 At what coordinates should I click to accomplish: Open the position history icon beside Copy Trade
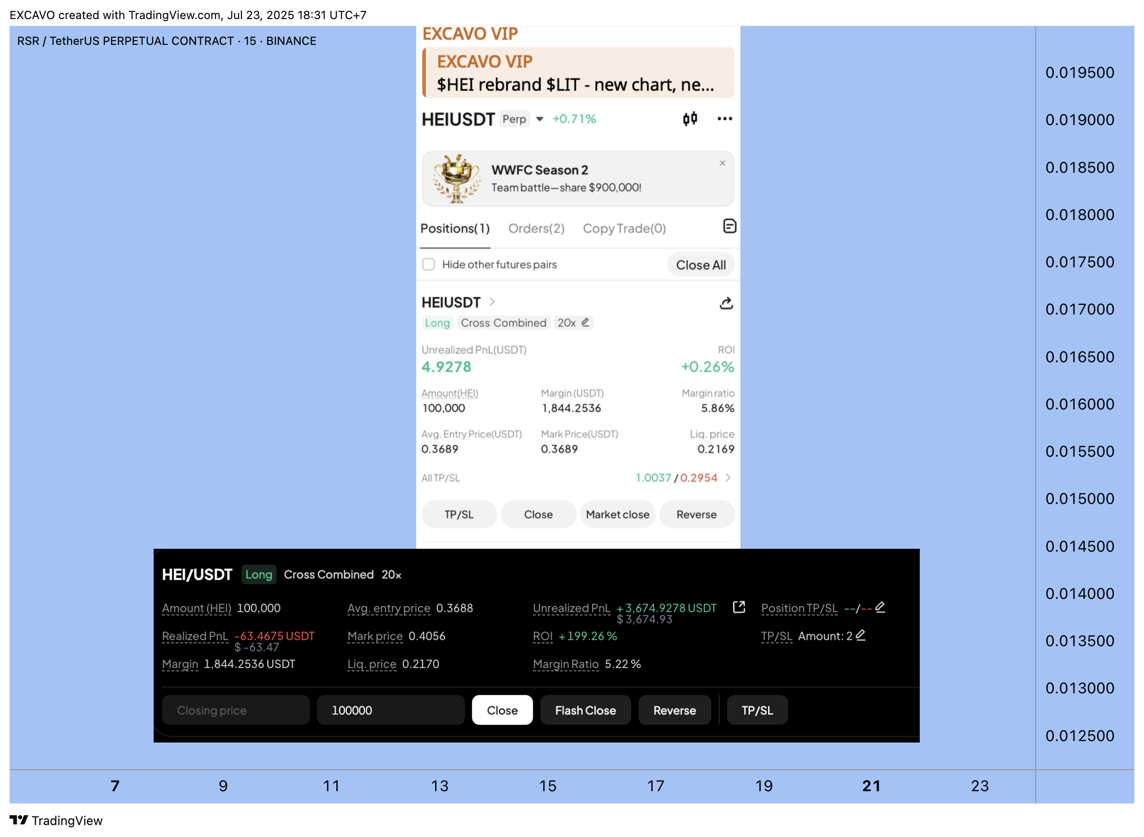[729, 226]
